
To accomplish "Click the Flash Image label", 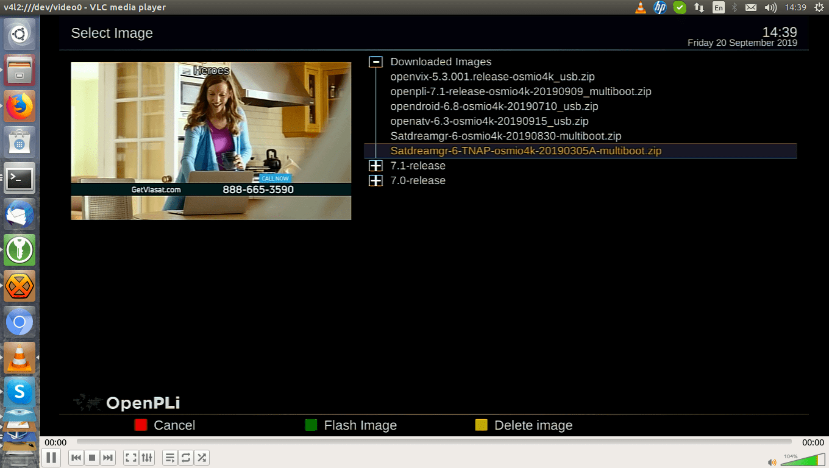I will click(x=360, y=425).
